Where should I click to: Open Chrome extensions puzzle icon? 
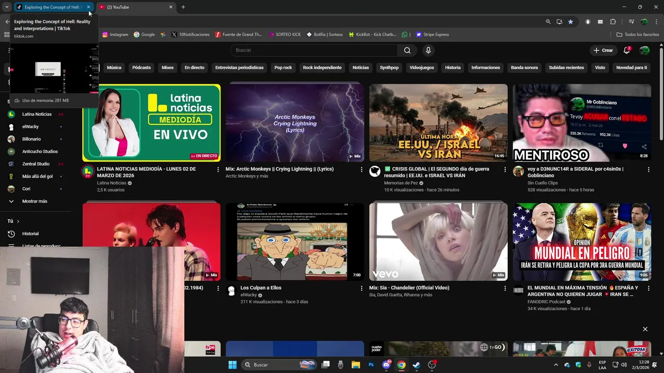point(613,22)
